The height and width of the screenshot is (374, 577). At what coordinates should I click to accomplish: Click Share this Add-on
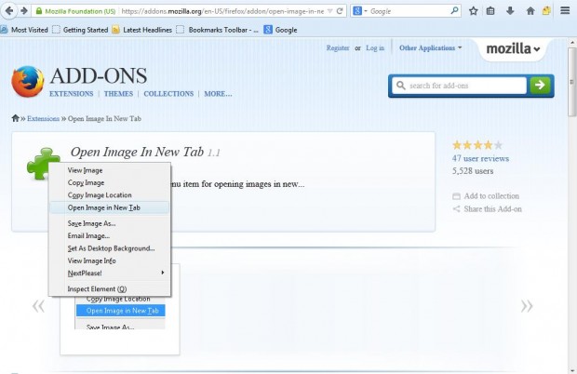(x=488, y=209)
